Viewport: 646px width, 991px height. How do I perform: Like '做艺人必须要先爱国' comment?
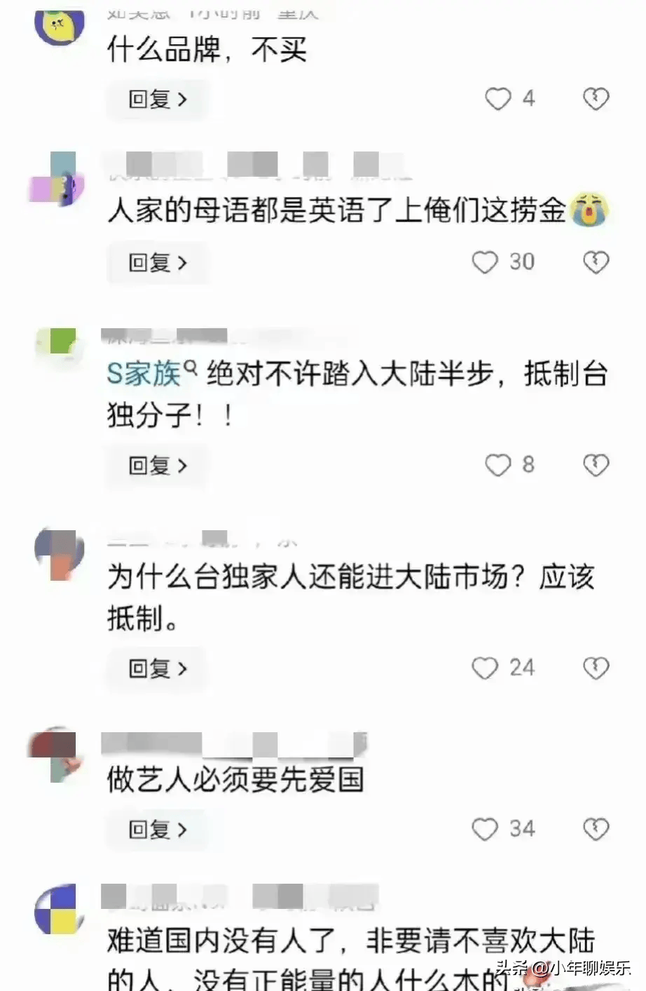point(485,830)
